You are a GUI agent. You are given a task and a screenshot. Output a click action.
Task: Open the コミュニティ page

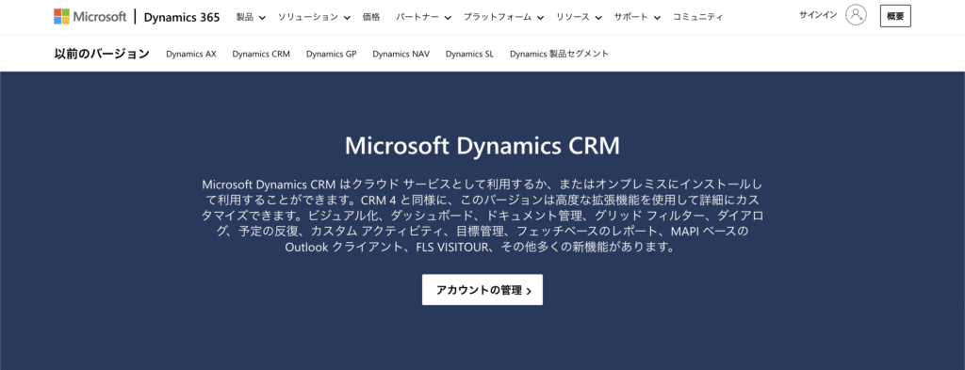pos(698,17)
